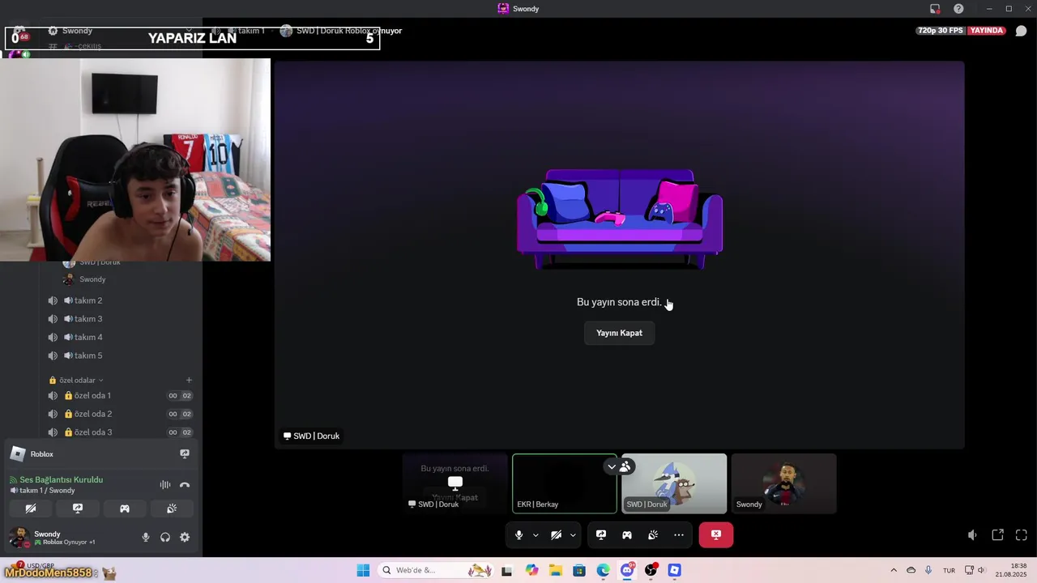Image resolution: width=1037 pixels, height=583 pixels.
Task: Open voice noise suppression waveform icon
Action: (165, 485)
